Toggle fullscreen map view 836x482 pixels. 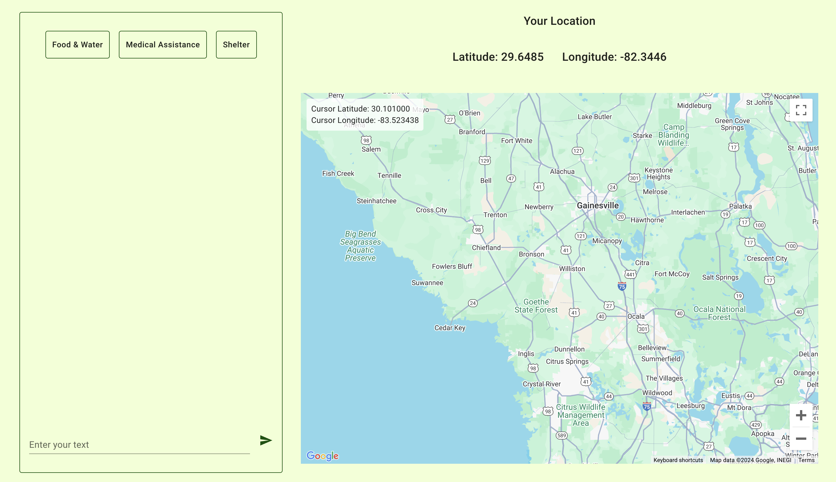[801, 110]
